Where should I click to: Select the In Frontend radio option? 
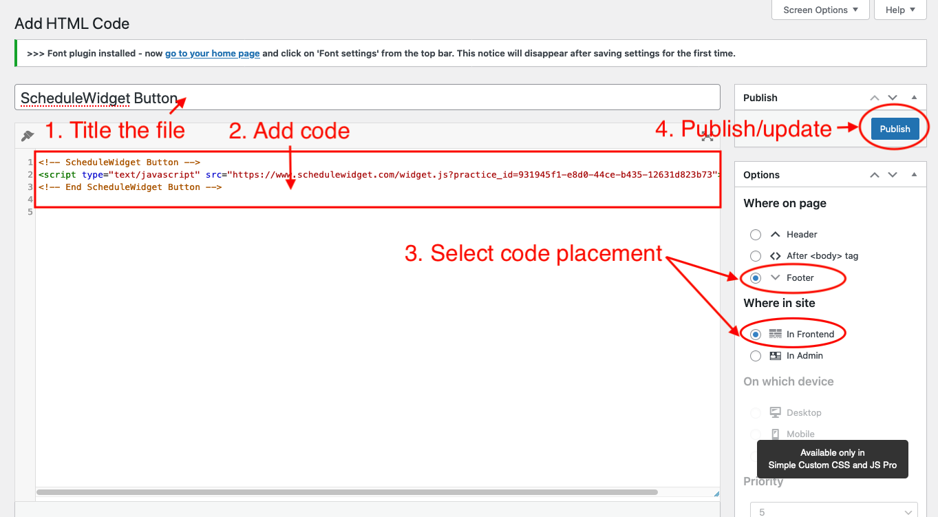click(756, 335)
